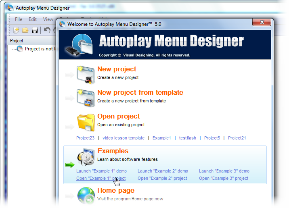Open the View menu in main window
Viewport: 289px width, 208px height.
[48, 19]
